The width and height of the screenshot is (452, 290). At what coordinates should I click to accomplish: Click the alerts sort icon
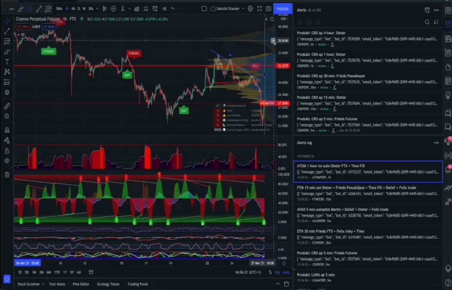click(x=436, y=22)
